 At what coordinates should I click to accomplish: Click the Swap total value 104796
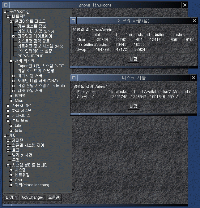pyautogui.click(x=102, y=50)
